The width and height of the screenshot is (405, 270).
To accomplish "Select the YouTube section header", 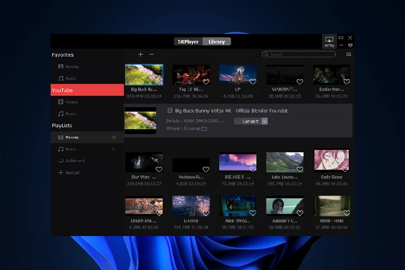I will pyautogui.click(x=87, y=90).
